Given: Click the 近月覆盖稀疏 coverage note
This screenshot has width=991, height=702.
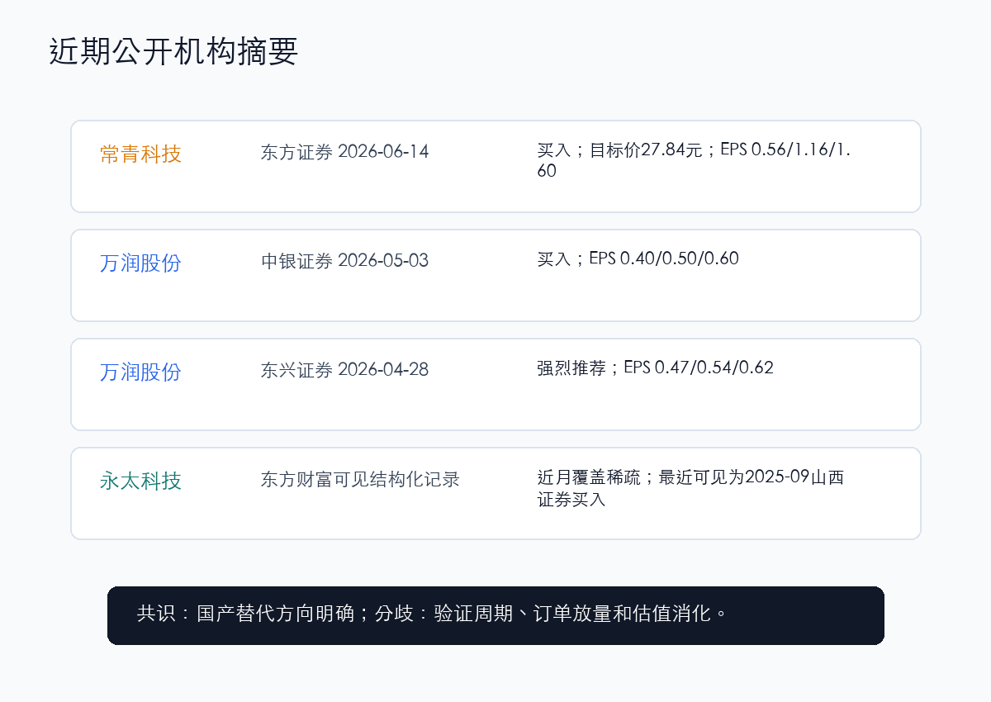Looking at the screenshot, I should [690, 488].
